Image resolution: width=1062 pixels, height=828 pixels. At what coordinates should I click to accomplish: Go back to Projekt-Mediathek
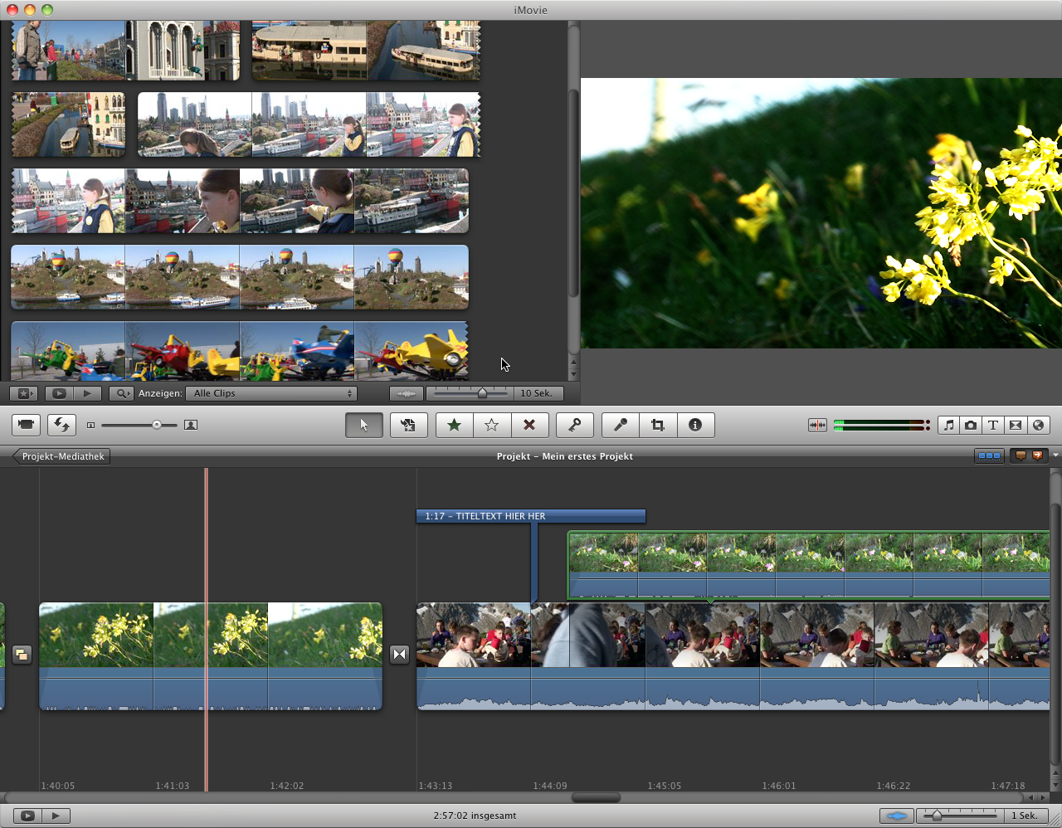[x=61, y=456]
